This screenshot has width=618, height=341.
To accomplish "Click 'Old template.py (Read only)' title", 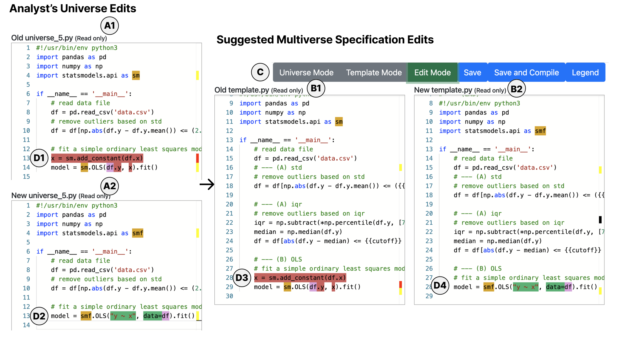I will pos(259,90).
